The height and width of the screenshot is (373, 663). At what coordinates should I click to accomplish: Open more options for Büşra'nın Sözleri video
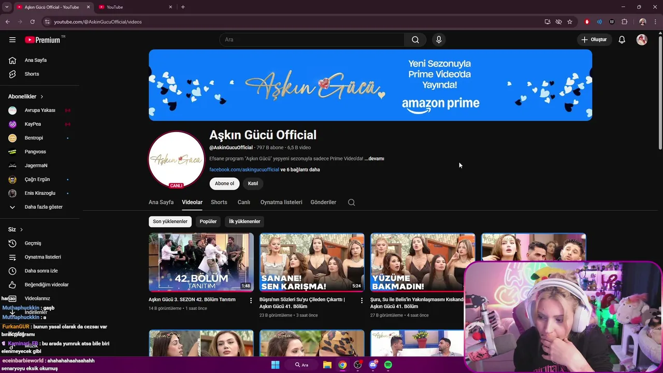[x=362, y=300]
